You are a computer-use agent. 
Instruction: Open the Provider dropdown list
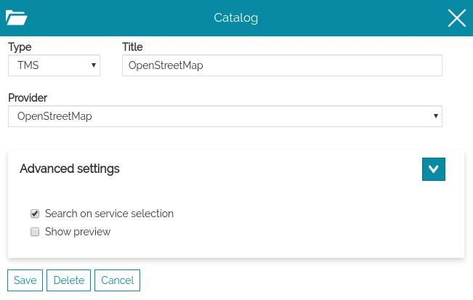225,116
